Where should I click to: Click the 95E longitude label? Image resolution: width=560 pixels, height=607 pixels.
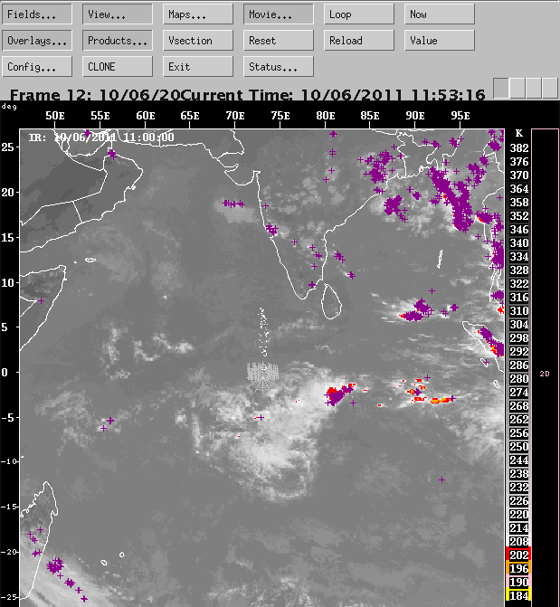tap(460, 116)
